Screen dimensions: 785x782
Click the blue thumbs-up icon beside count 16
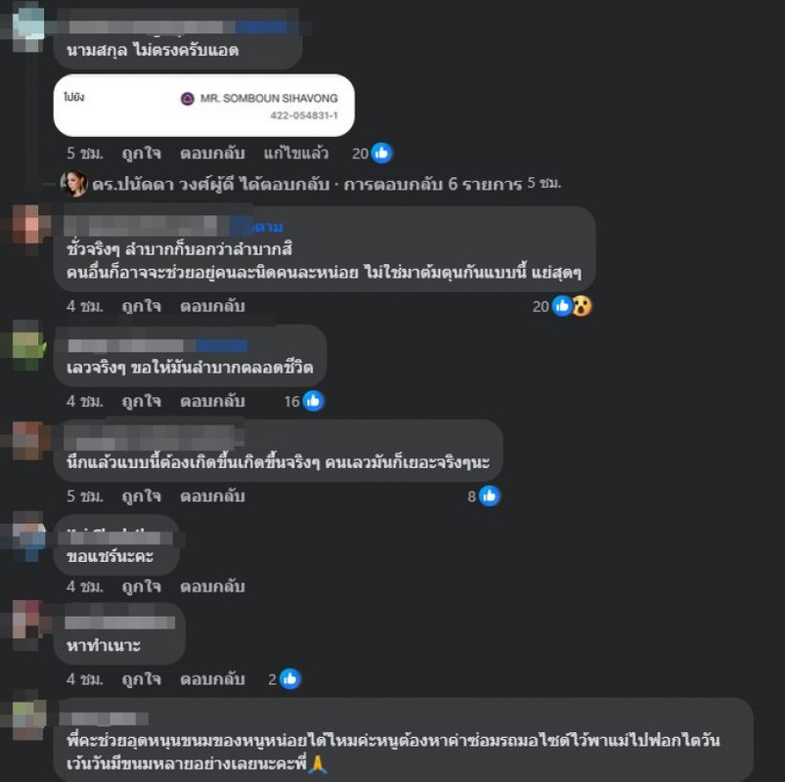coord(314,401)
